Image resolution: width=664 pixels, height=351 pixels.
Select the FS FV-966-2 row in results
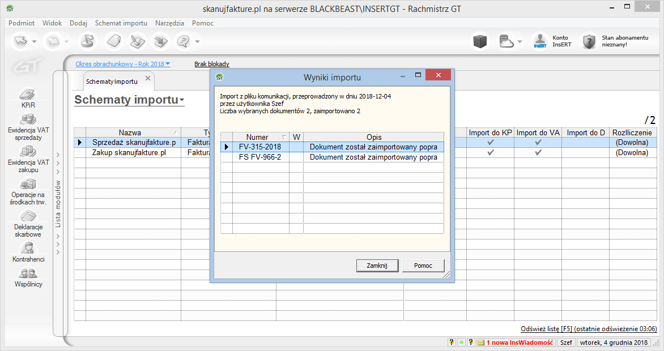coord(260,157)
